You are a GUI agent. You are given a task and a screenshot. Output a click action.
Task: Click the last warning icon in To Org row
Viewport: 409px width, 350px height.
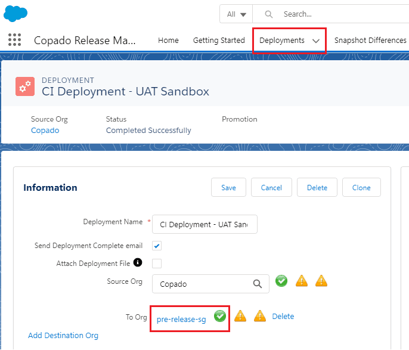tap(260, 317)
